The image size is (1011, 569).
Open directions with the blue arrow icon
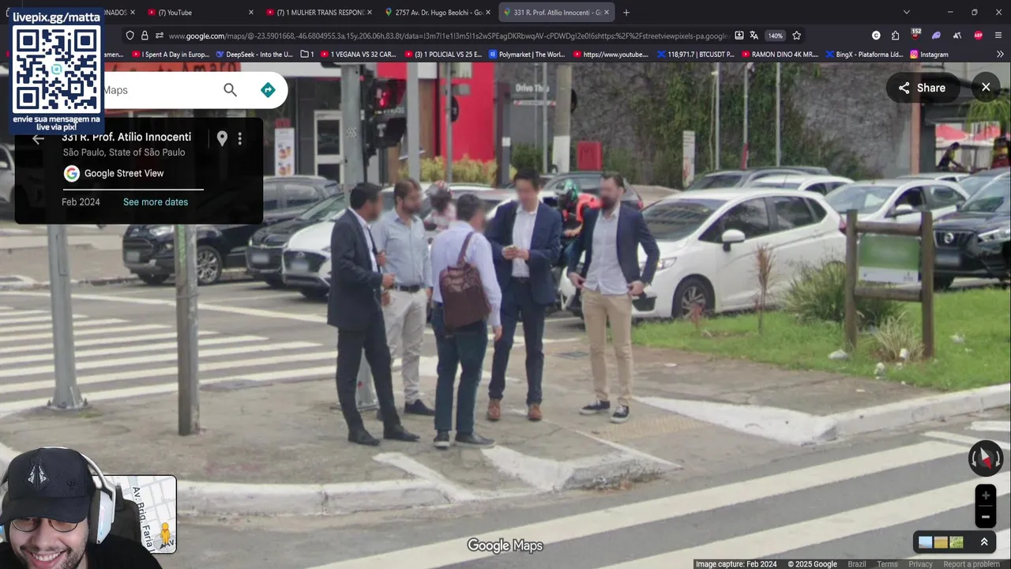click(x=268, y=90)
